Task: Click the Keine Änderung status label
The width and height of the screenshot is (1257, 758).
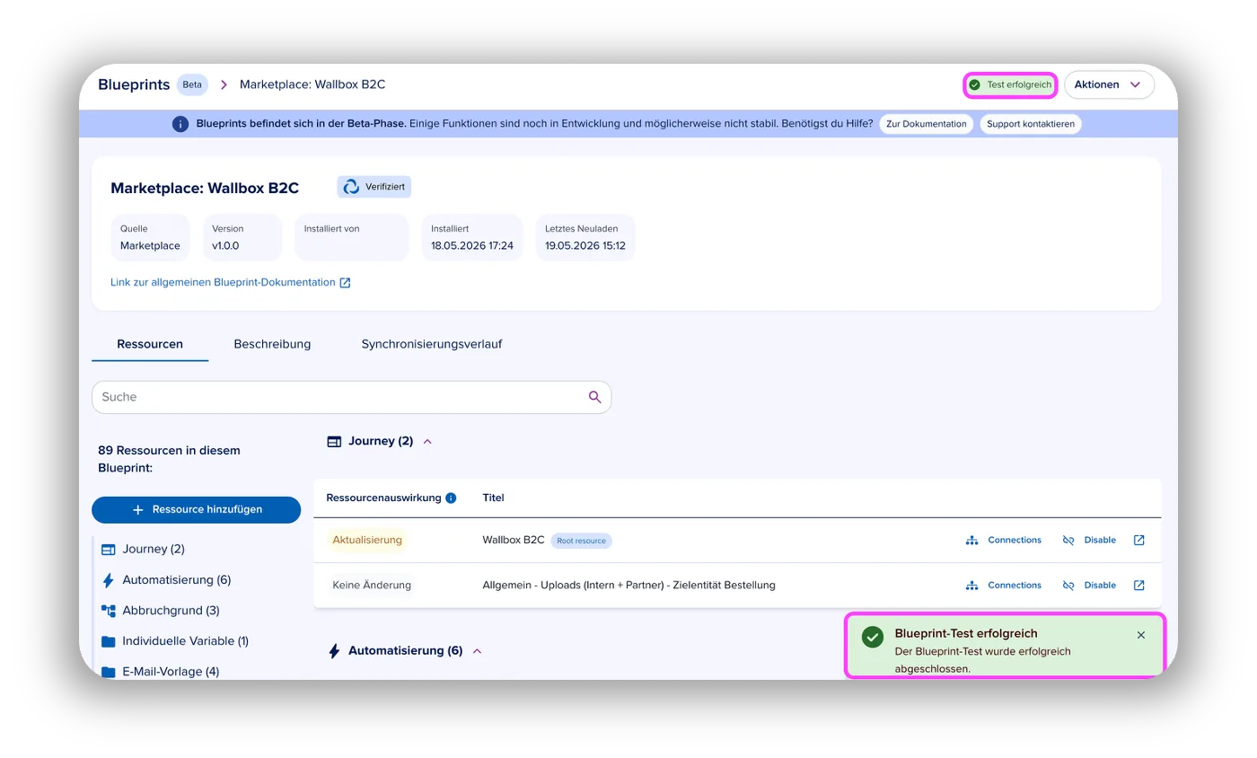Action: pyautogui.click(x=372, y=585)
